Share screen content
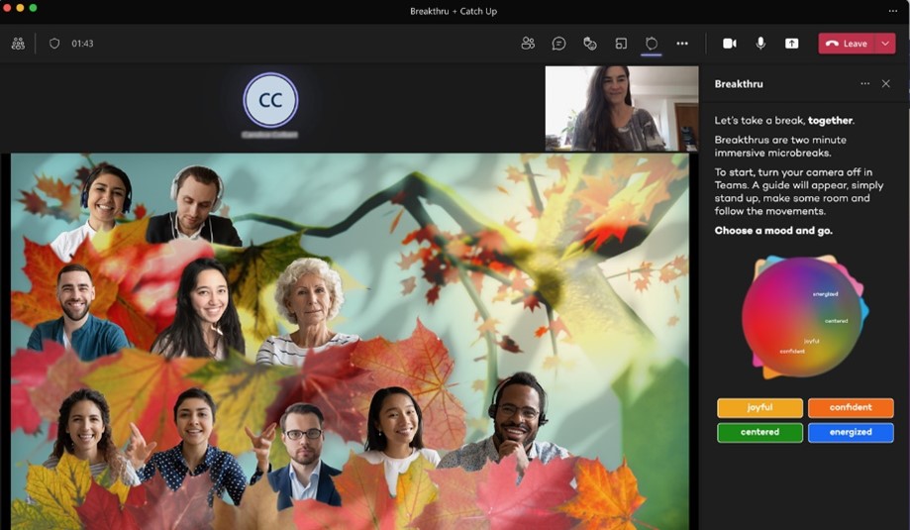Screen dimensions: 910x530 [791, 44]
